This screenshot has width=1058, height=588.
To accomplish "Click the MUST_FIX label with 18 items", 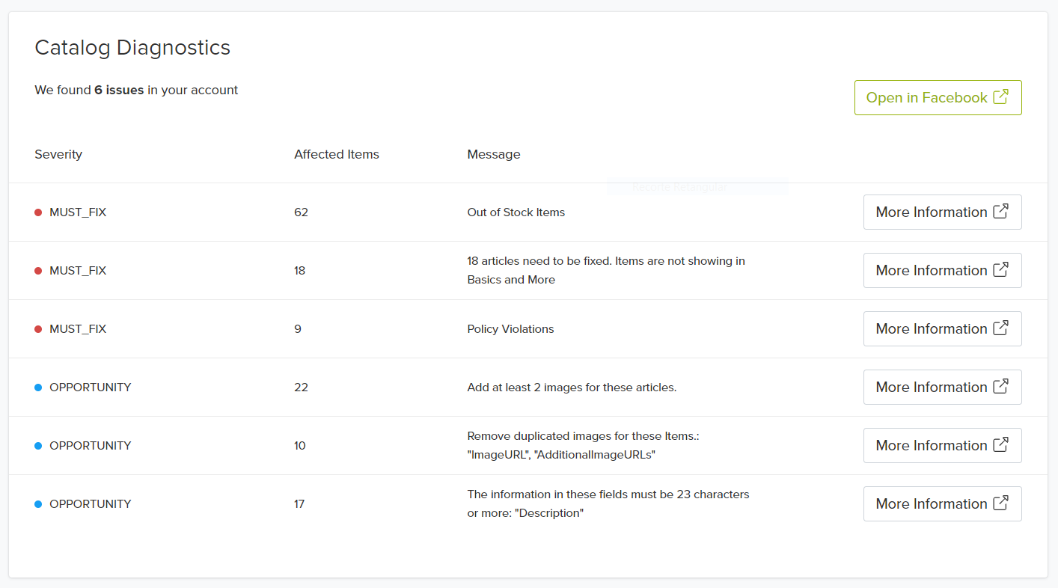I will click(x=78, y=271).
